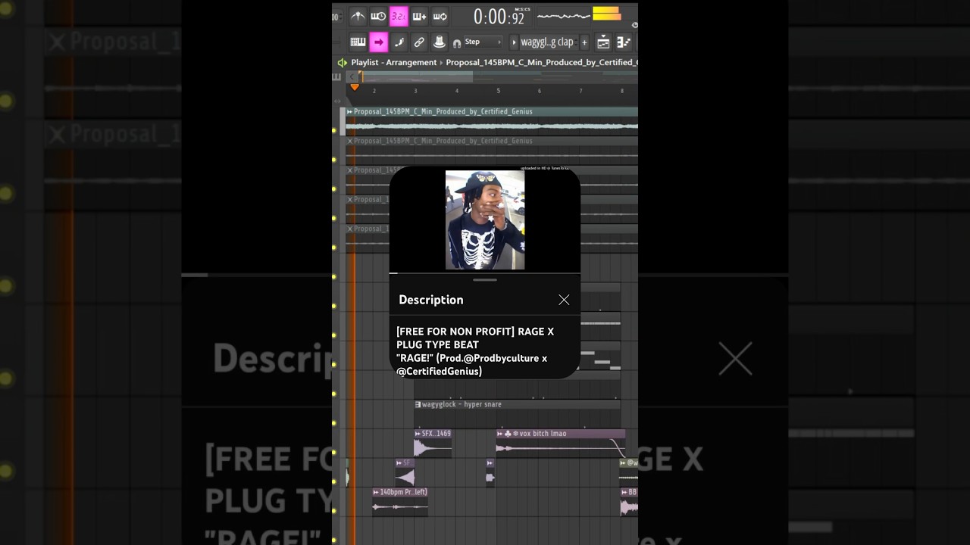The height and width of the screenshot is (545, 970).
Task: Mute the wagyglock hyper snare track LED
Action: (334, 422)
